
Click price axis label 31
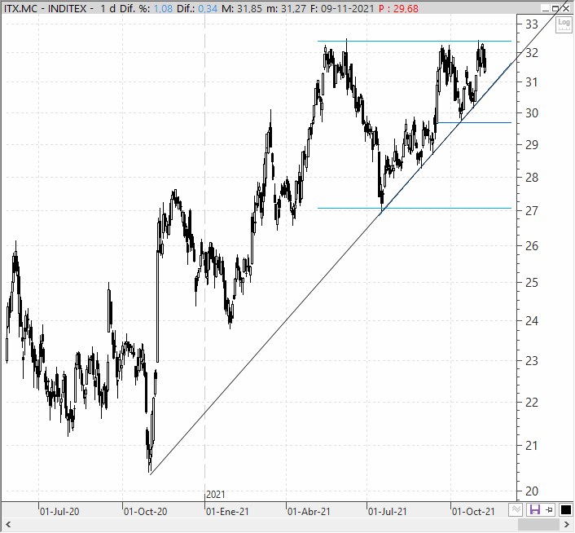point(532,82)
